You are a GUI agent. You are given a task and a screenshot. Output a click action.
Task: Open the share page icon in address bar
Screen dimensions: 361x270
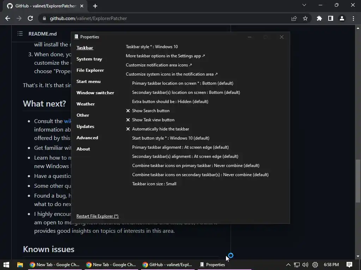[x=294, y=18]
